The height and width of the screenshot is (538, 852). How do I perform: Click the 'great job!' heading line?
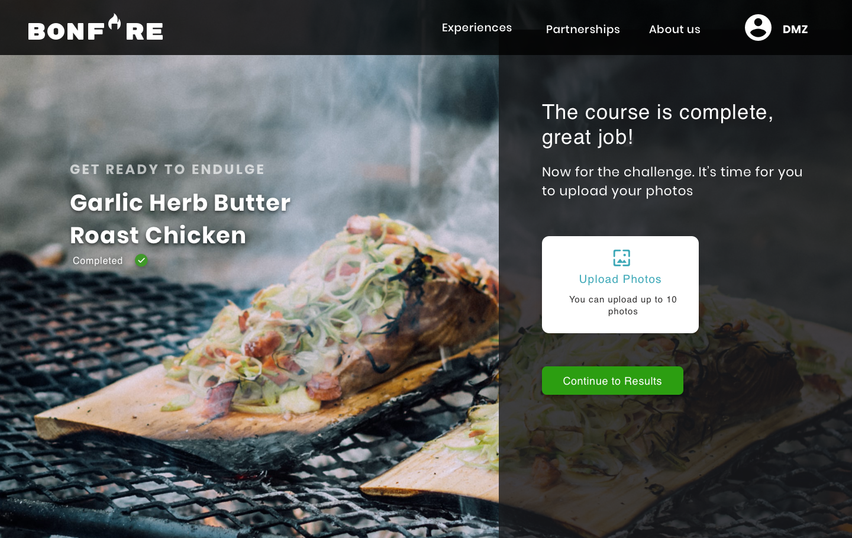588,137
